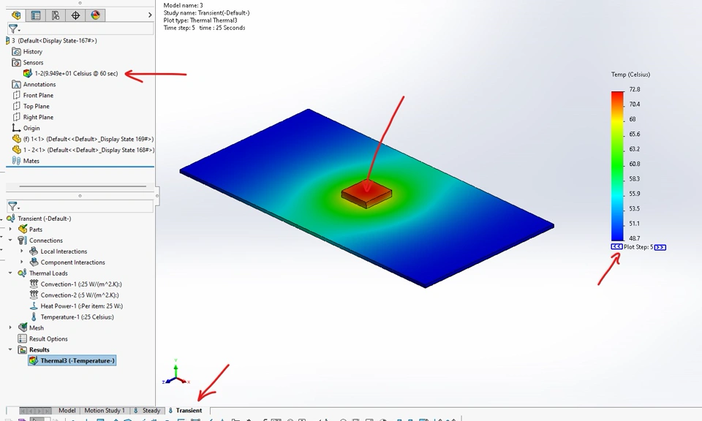
Task: Open the DisplayManager color wheel tab
Action: [x=95, y=15]
